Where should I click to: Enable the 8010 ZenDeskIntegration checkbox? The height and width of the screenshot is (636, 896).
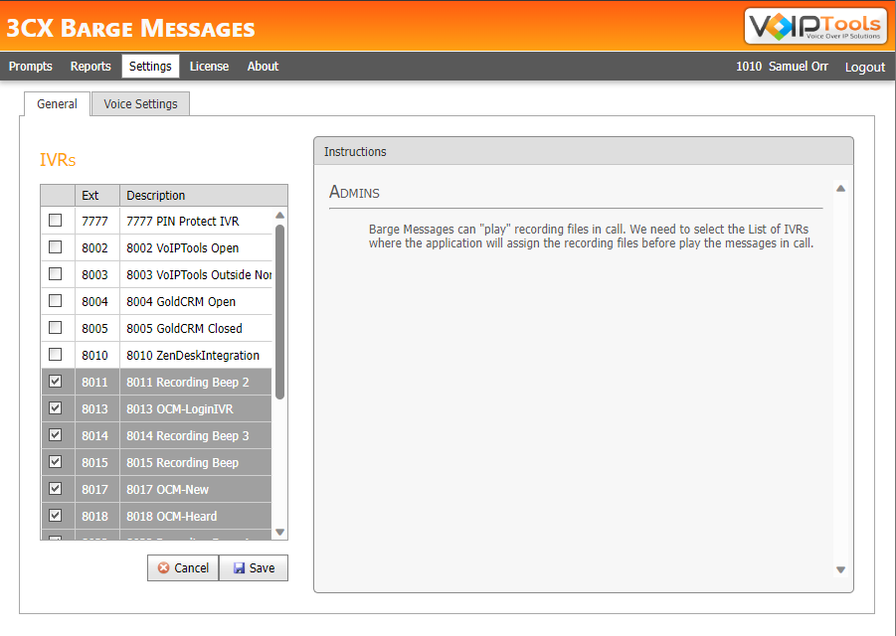click(56, 354)
